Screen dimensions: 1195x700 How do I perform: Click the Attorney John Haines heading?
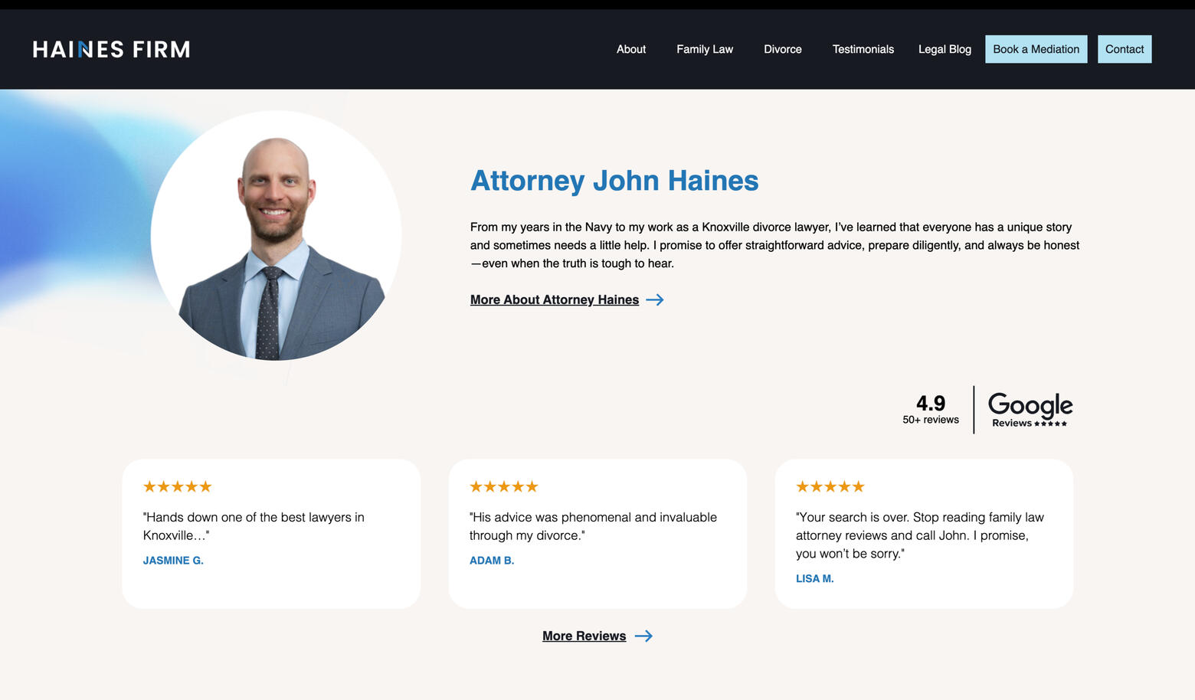coord(614,181)
